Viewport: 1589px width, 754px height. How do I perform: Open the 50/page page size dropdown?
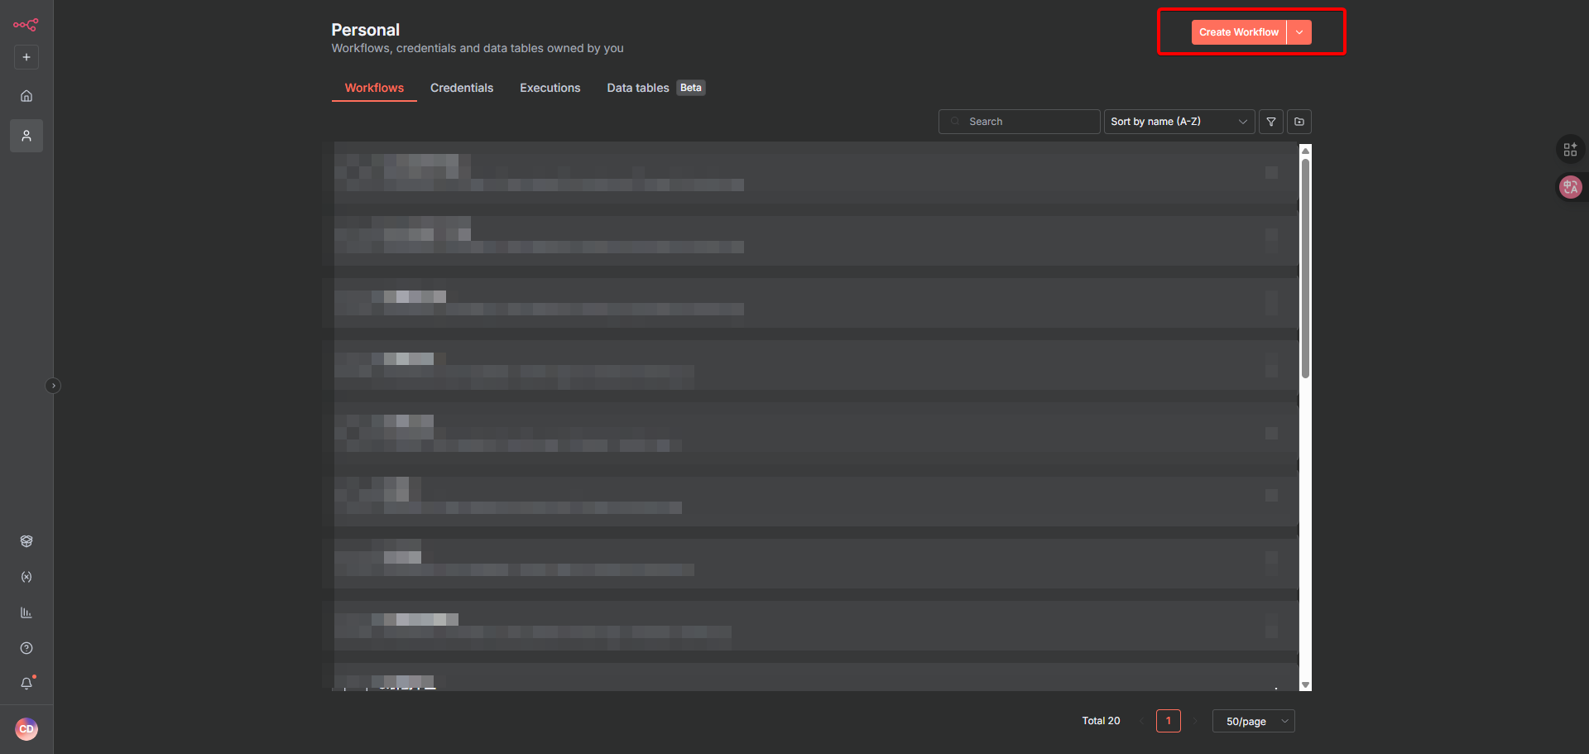click(1253, 722)
